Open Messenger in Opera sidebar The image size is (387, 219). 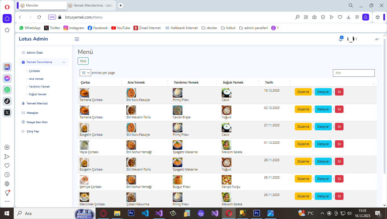pos(7,78)
